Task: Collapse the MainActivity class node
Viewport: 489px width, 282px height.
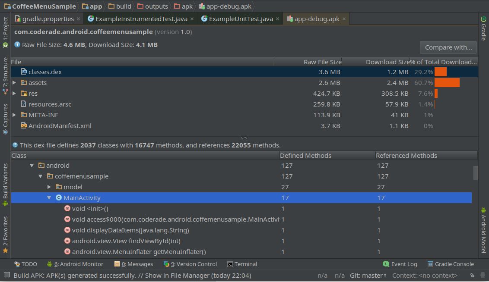Action: pos(49,197)
